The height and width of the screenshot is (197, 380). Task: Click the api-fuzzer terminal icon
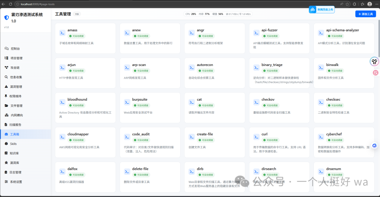pos(256,33)
